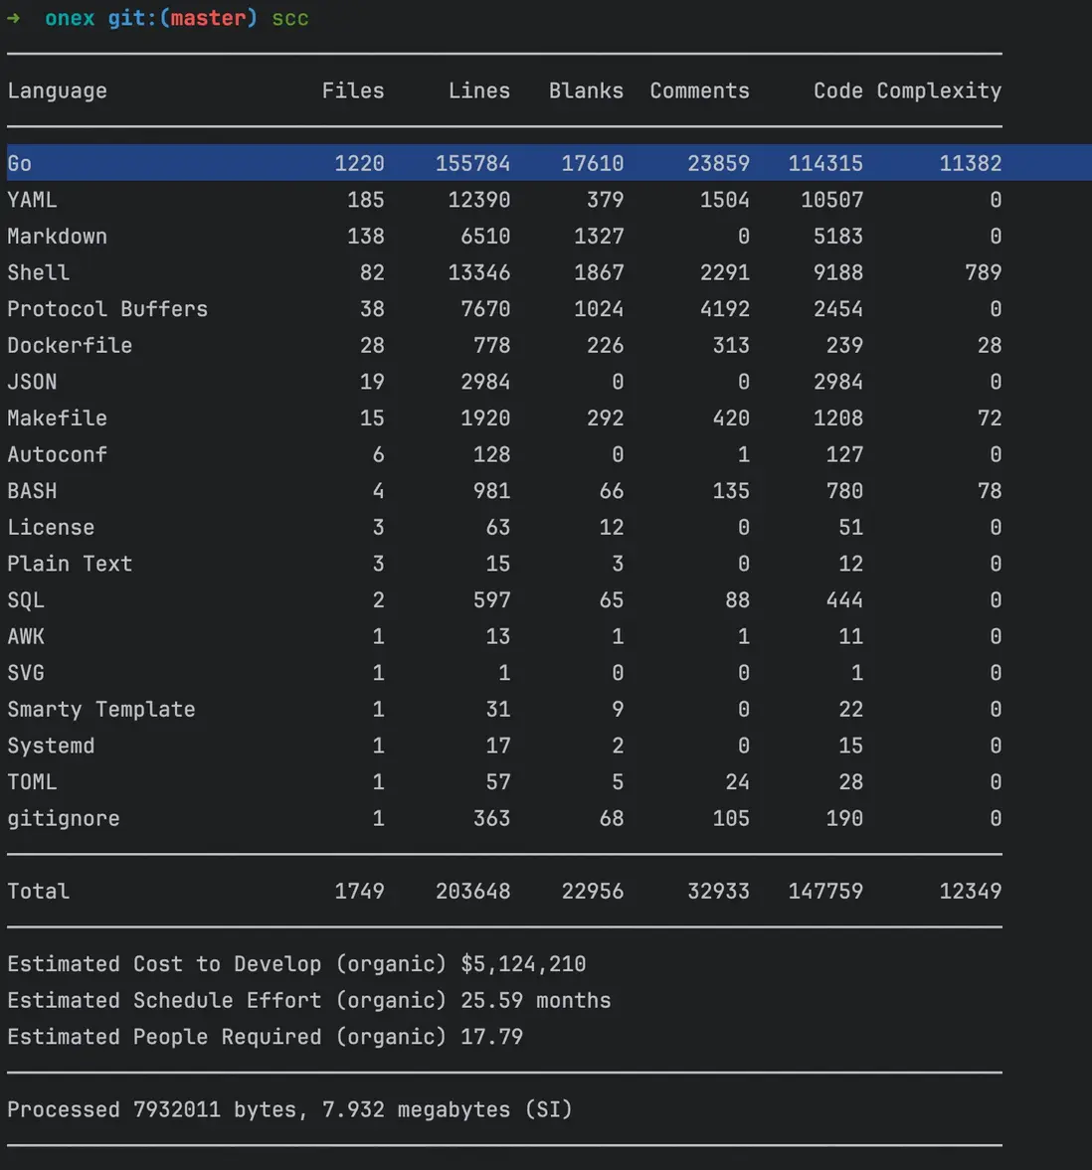
Task: Click the 'Markdown' language entry
Action: (57, 237)
